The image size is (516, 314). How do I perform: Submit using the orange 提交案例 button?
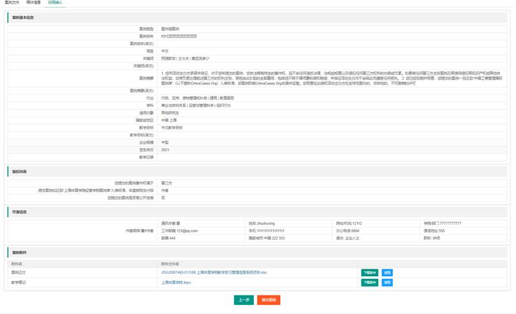269,300
